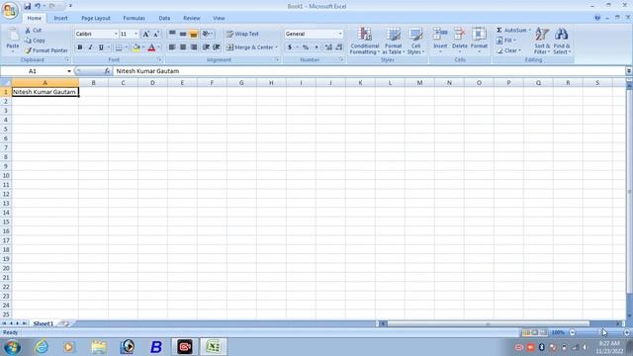Paste clipboard contents

point(13,41)
